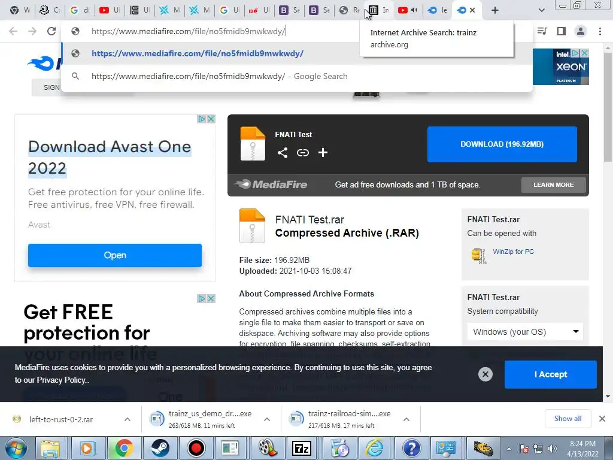Open the Trainz locomotive icon in taskbar
This screenshot has width=613, height=460.
click(483, 448)
